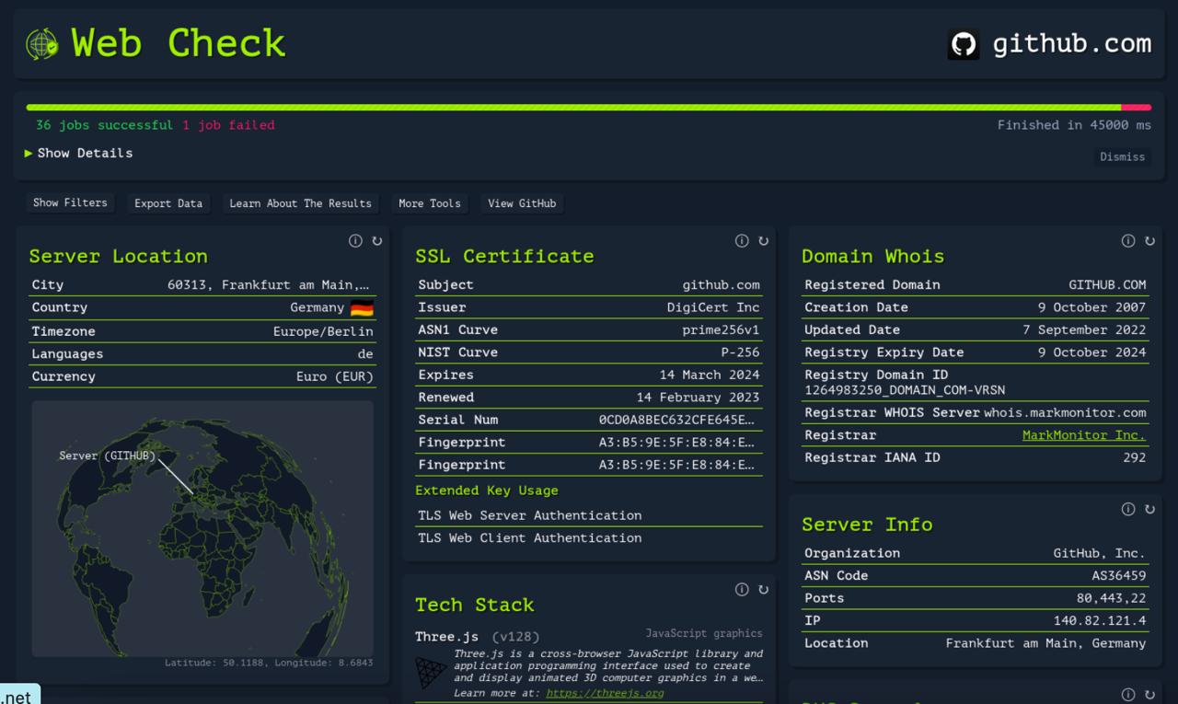Select 'Finished in 45000 ms' text
This screenshot has height=704, width=1178.
[x=1074, y=125]
